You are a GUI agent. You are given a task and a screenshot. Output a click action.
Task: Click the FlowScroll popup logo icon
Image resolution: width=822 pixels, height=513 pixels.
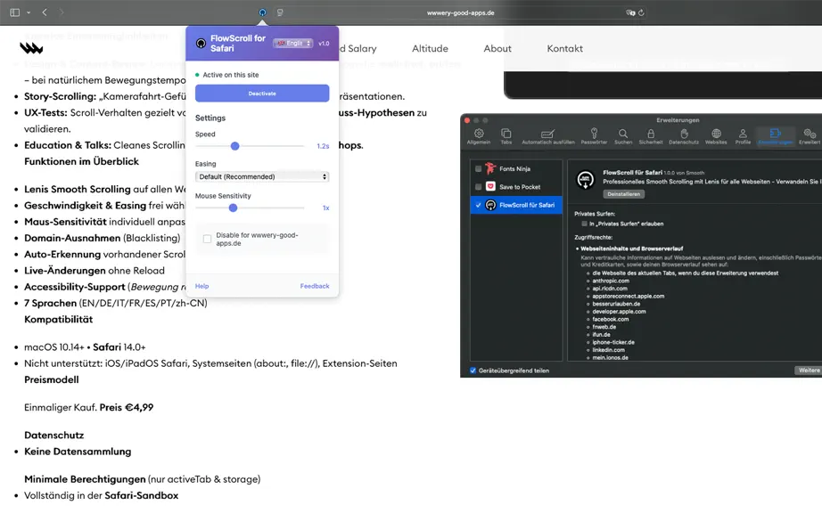pyautogui.click(x=201, y=43)
